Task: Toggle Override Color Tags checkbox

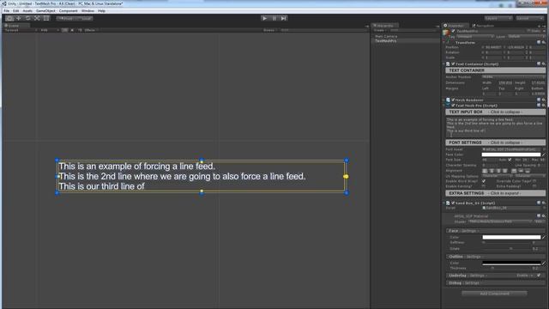Action: click(534, 181)
